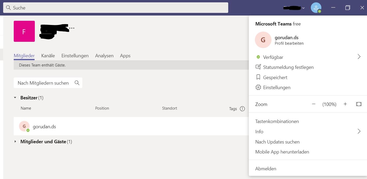Click the magnifier icon in member search
The image size is (367, 179).
pyautogui.click(x=77, y=83)
